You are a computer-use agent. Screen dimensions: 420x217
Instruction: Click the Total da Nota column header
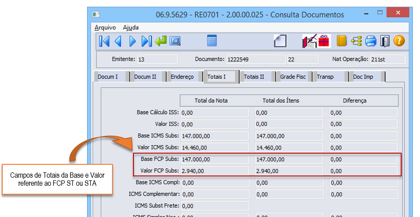coord(211,101)
